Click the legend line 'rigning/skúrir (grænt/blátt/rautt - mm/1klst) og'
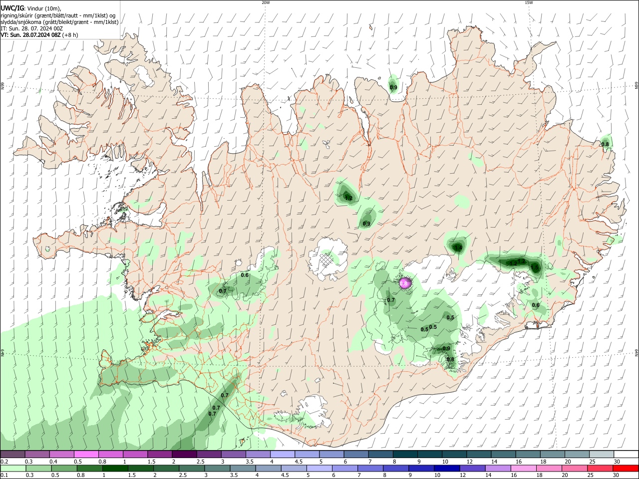The height and width of the screenshot is (479, 639). pyautogui.click(x=58, y=15)
